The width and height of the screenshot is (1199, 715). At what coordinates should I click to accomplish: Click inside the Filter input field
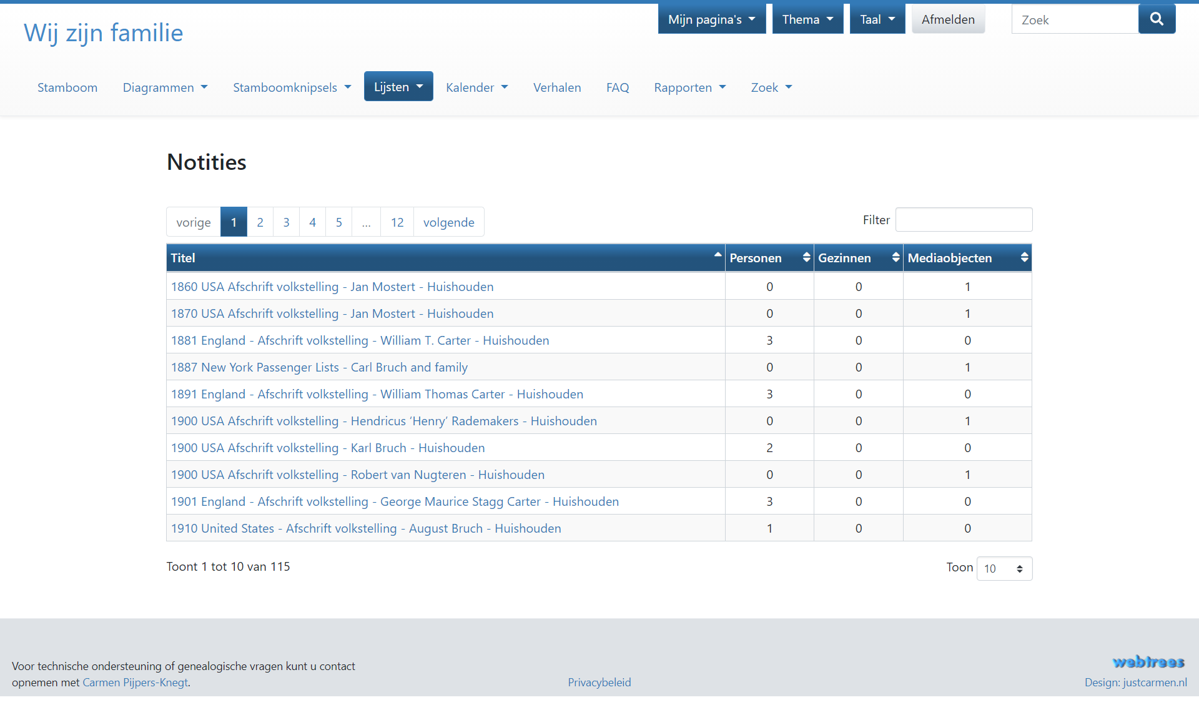964,219
